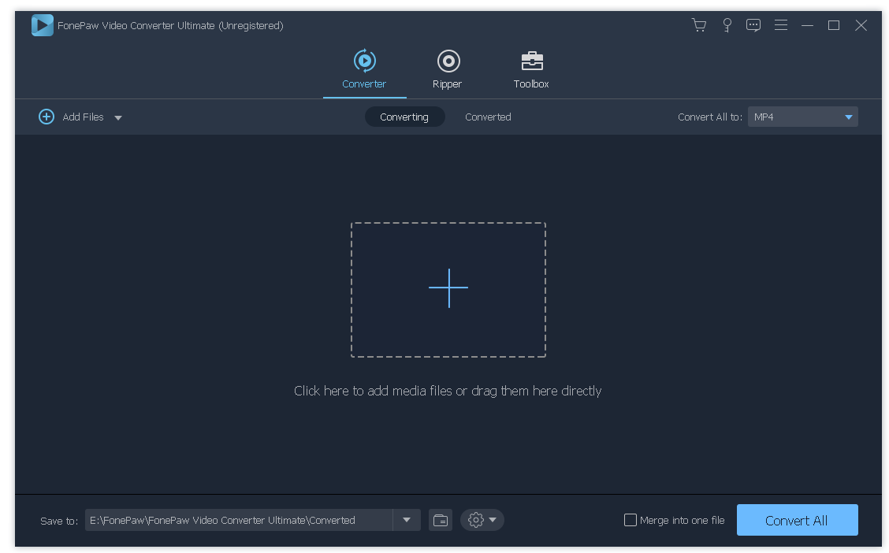The height and width of the screenshot is (553, 889).
Task: Click 'Click here to add media files' text
Action: click(x=448, y=391)
